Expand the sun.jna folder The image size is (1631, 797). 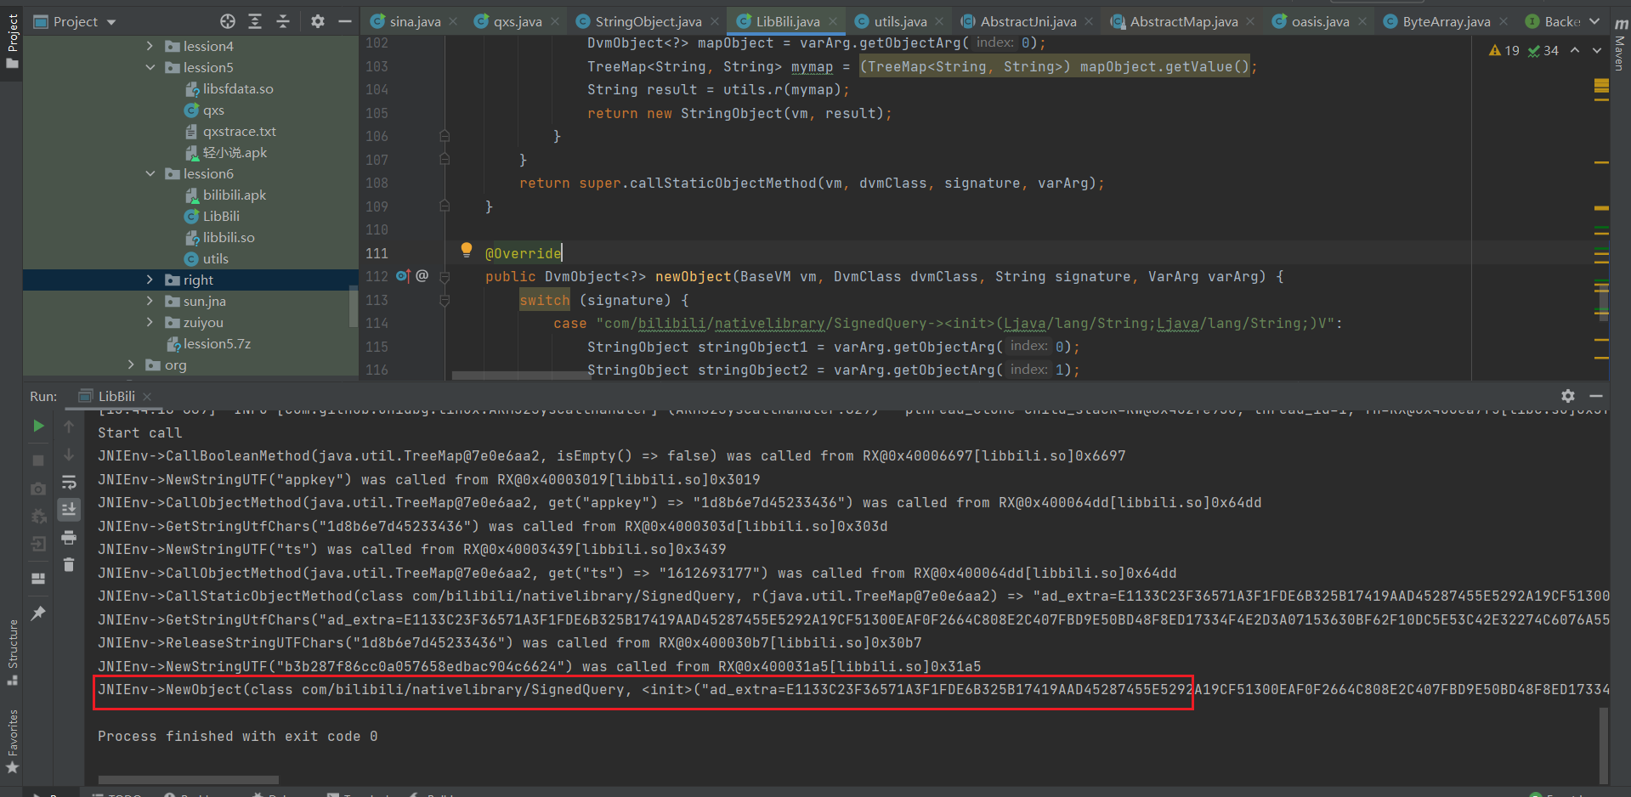150,301
